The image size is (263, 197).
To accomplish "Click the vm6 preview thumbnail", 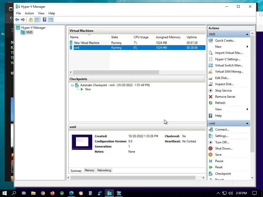I will (x=82, y=142).
